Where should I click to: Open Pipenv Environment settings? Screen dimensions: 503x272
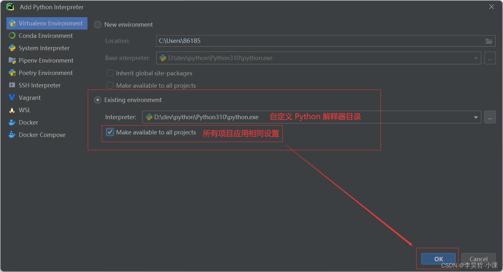coord(47,60)
